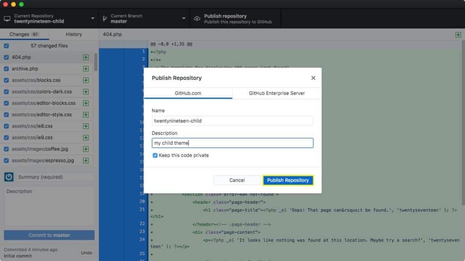
Task: Click the diff view vertical scrollbar
Action: click(x=463, y=122)
